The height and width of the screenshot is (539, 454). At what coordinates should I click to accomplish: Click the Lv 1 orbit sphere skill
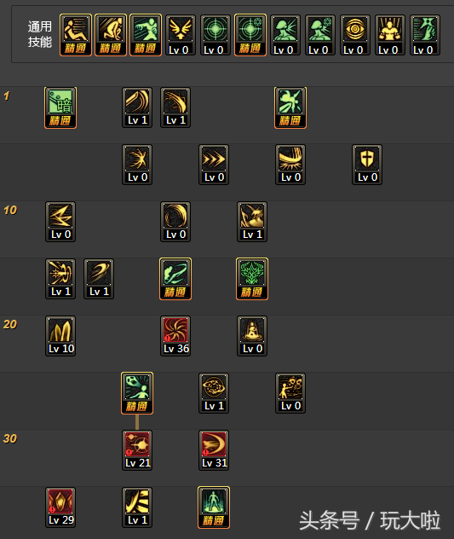click(x=214, y=393)
